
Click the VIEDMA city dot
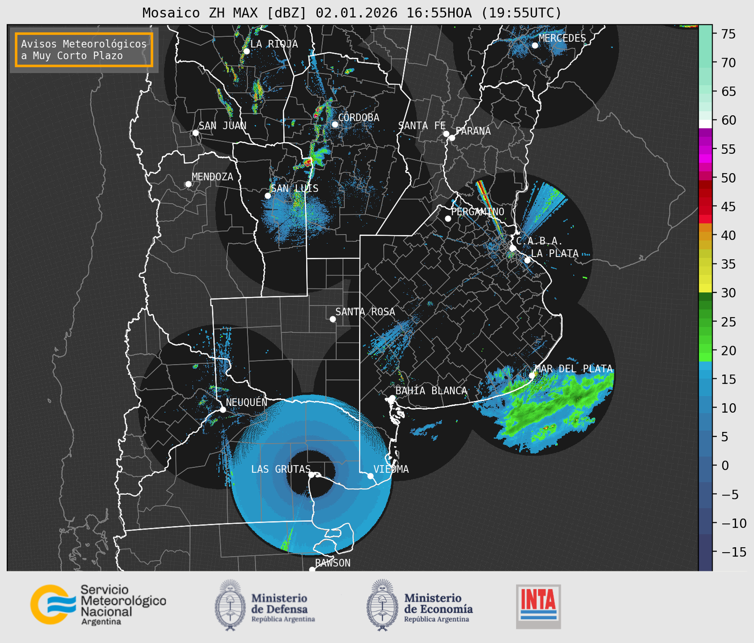pos(371,476)
